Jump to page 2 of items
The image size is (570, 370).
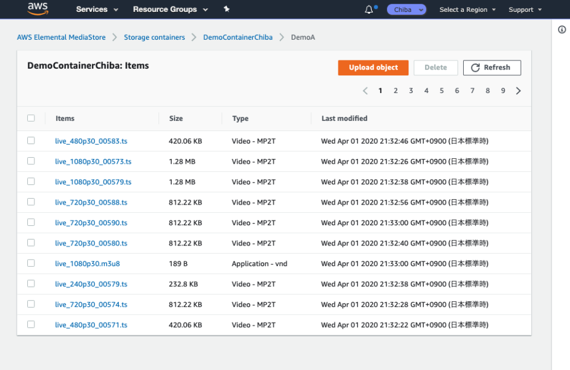pos(395,91)
